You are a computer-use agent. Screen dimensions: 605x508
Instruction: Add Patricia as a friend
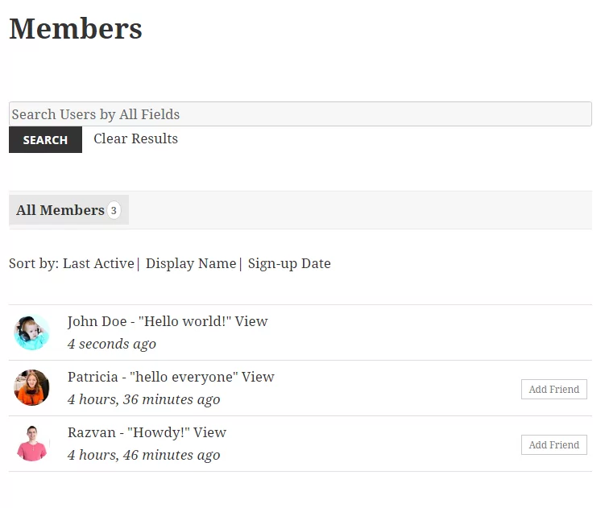tap(554, 389)
